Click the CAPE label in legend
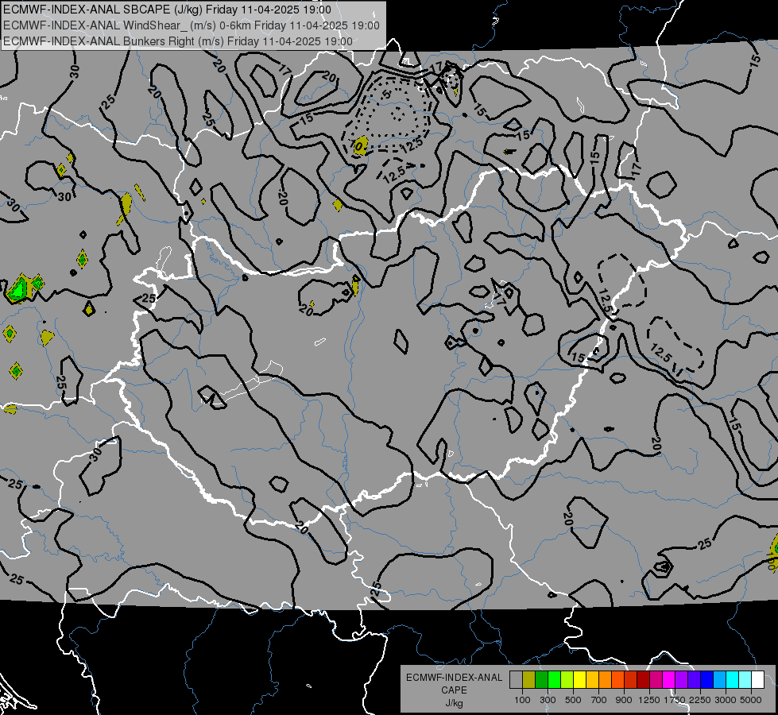Image resolution: width=778 pixels, height=715 pixels. 454,690
